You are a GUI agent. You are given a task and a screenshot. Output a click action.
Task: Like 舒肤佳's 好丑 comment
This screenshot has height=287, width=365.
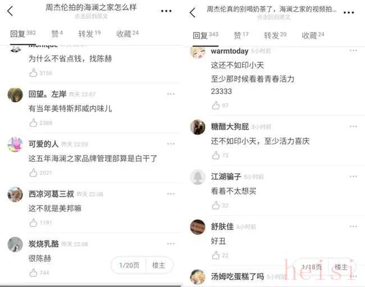[x=216, y=255]
